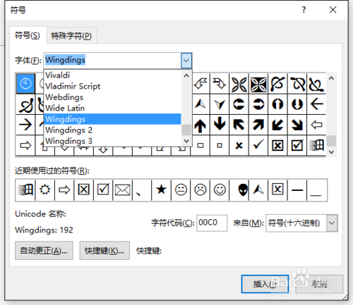The image size is (353, 305).
Task: Choose Webdings from font list
Action: (112, 97)
